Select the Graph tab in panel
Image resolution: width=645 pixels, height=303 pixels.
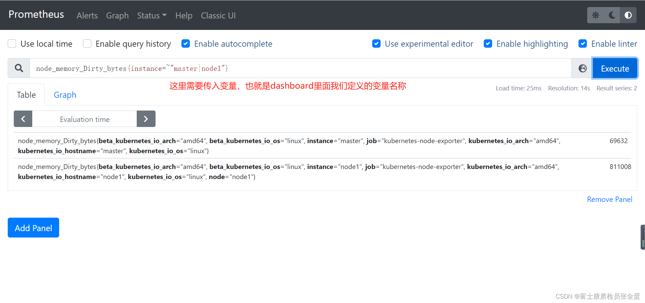pyautogui.click(x=65, y=95)
